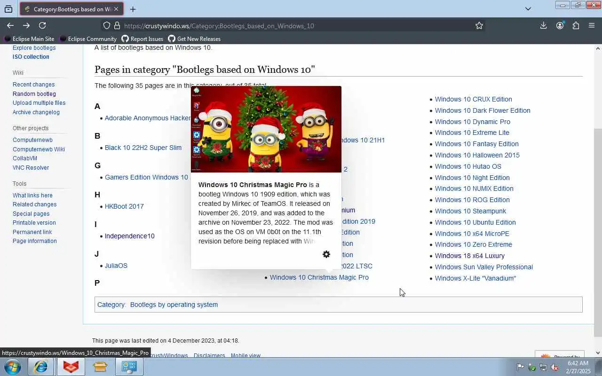The height and width of the screenshot is (376, 602).
Task: Open the CollabVM project link
Action: 24,158
